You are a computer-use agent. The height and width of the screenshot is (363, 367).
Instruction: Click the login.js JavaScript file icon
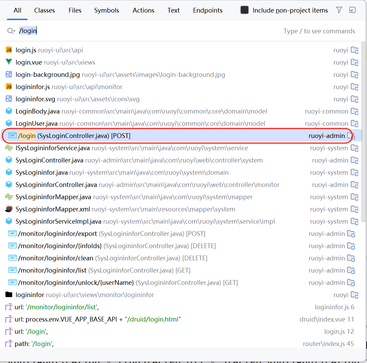(x=9, y=50)
